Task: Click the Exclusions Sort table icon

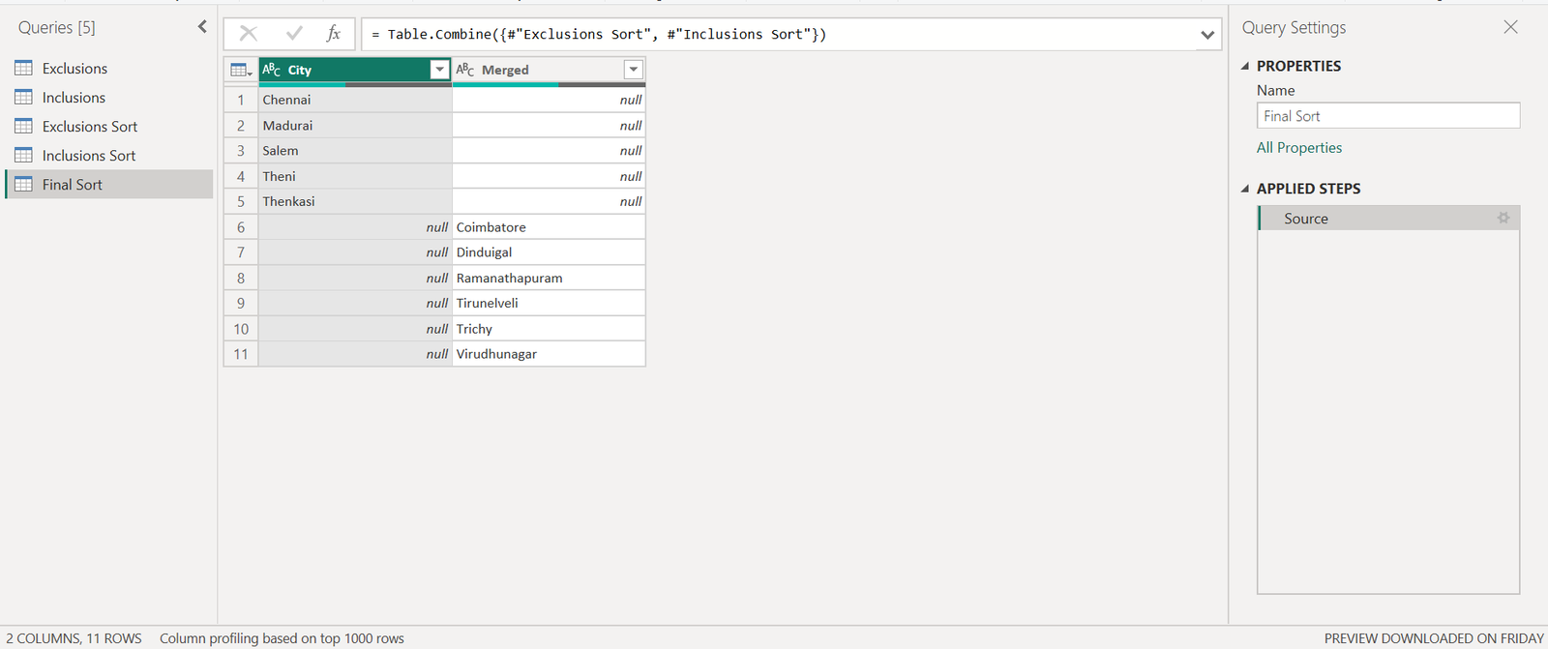Action: click(24, 127)
